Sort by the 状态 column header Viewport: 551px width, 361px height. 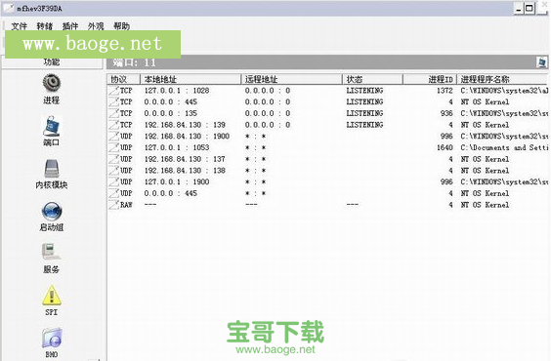click(372, 79)
